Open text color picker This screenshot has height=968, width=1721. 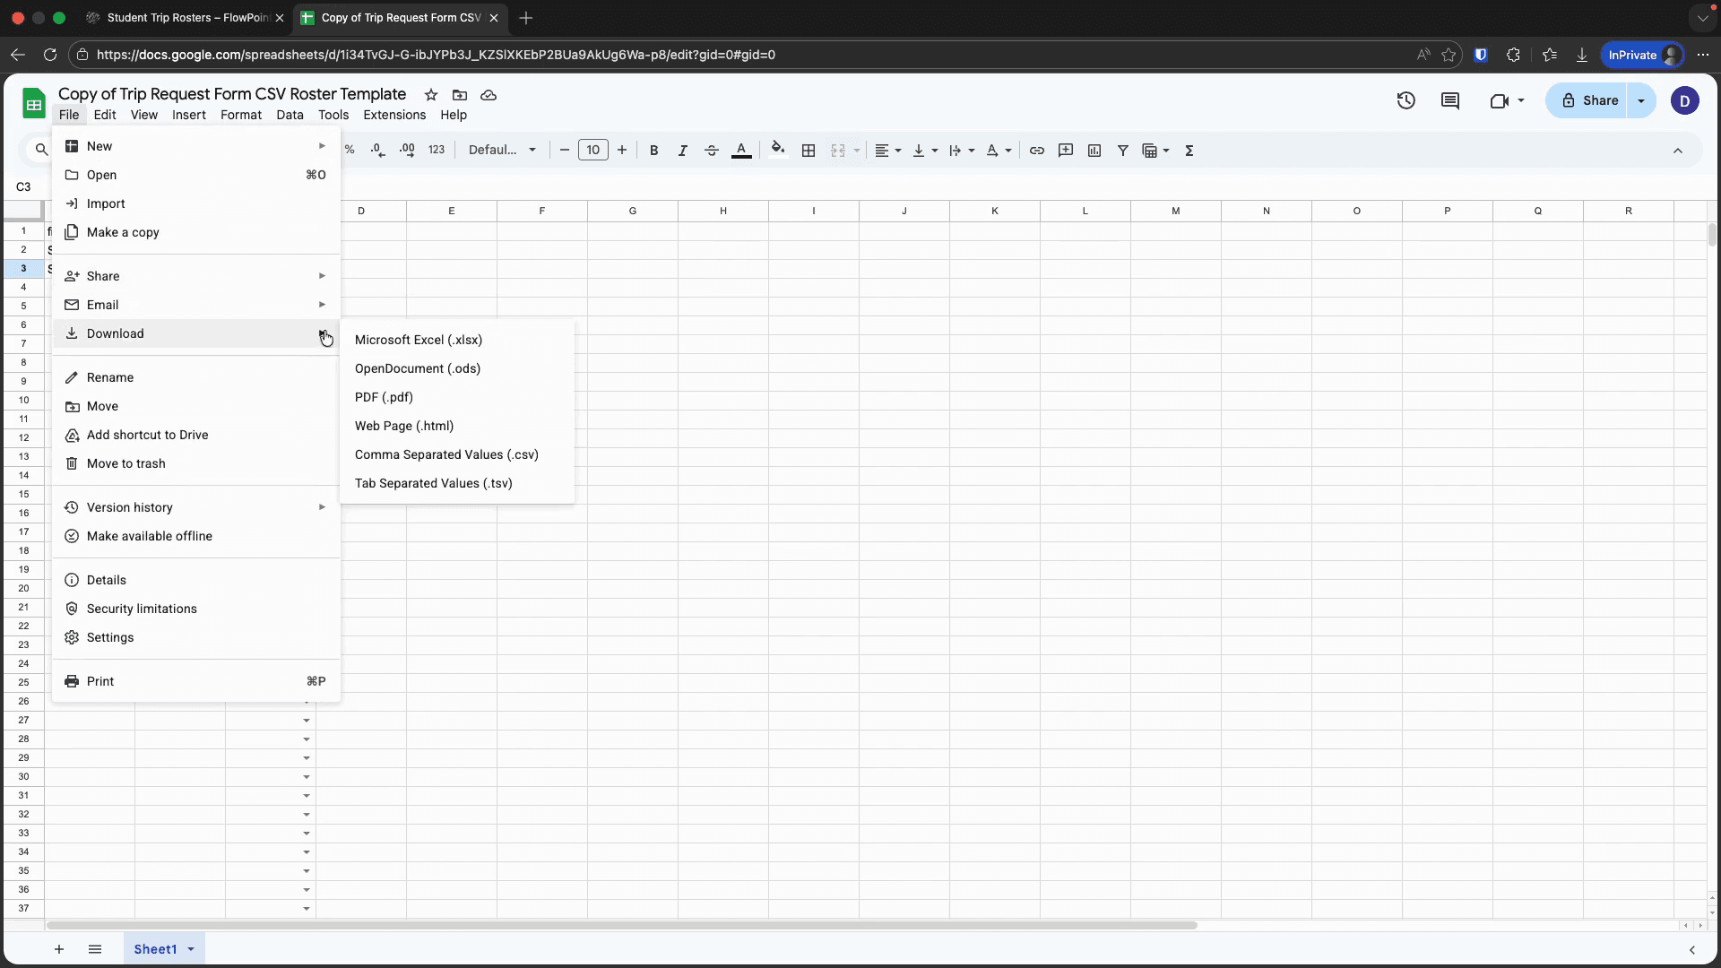(741, 151)
